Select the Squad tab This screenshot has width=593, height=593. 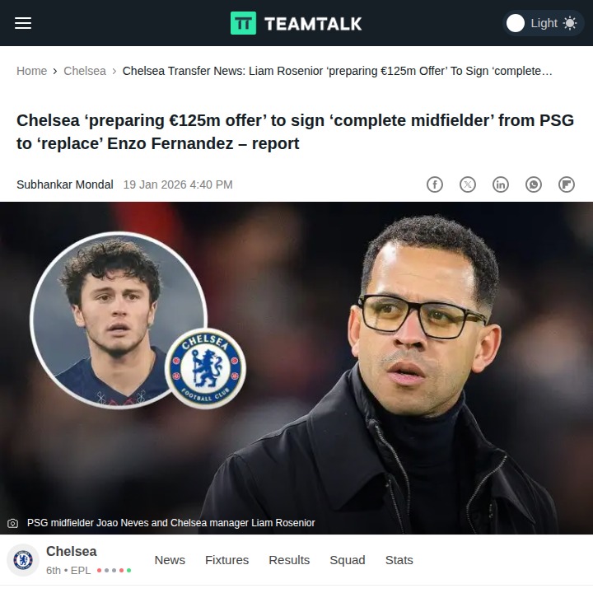[x=348, y=560]
